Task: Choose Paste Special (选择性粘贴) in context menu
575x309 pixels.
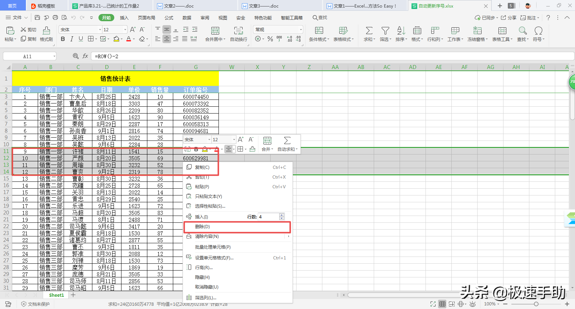Action: click(x=237, y=206)
